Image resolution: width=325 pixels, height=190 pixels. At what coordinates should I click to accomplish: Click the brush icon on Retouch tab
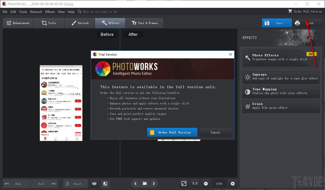74,23
